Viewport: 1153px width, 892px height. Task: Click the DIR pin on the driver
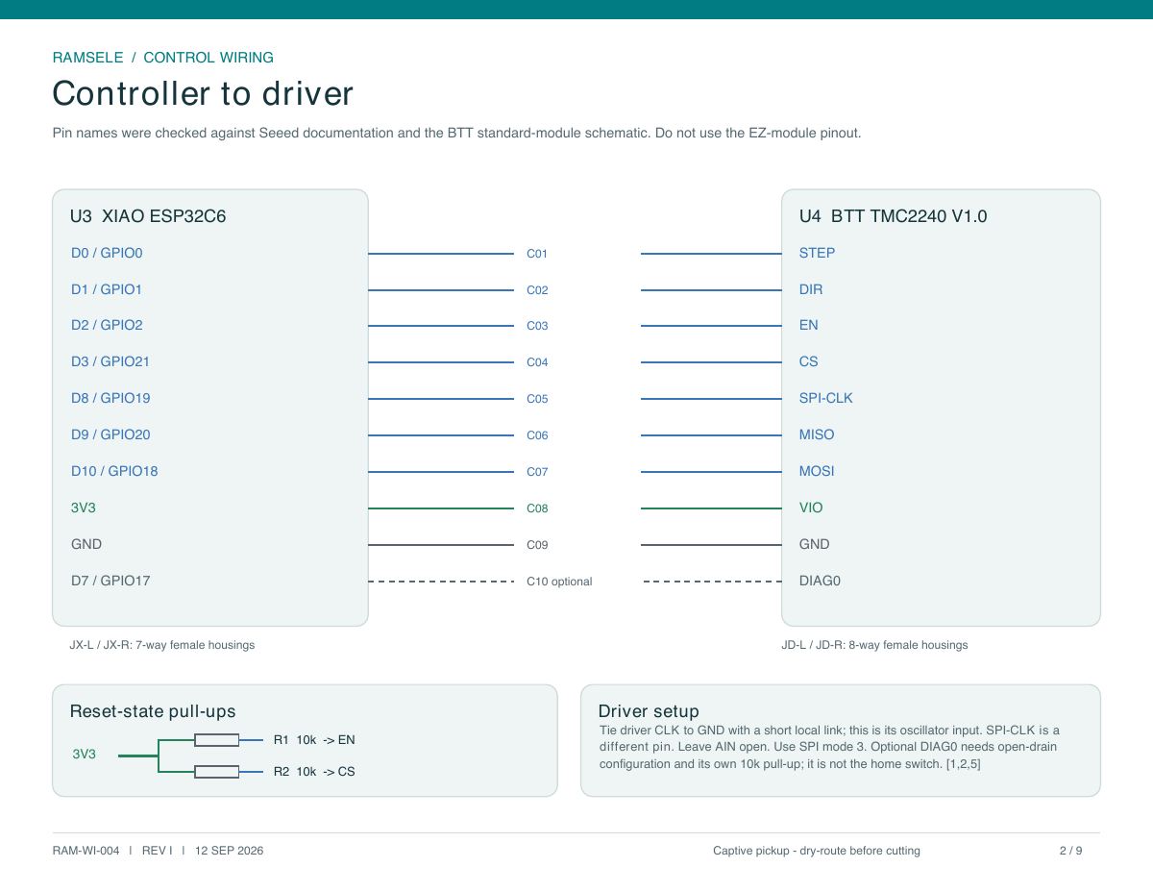pyautogui.click(x=811, y=289)
